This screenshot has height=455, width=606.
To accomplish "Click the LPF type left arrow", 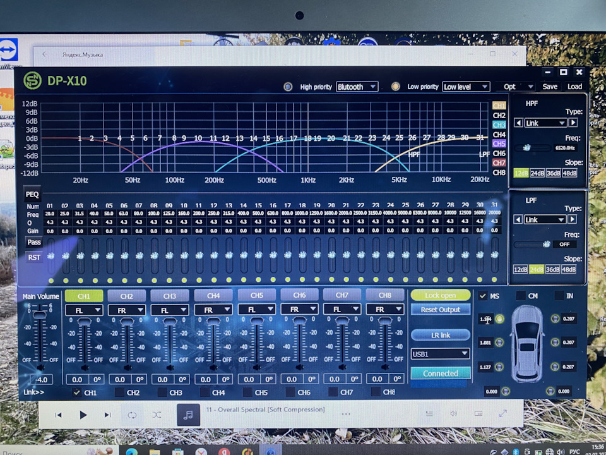I will point(518,219).
